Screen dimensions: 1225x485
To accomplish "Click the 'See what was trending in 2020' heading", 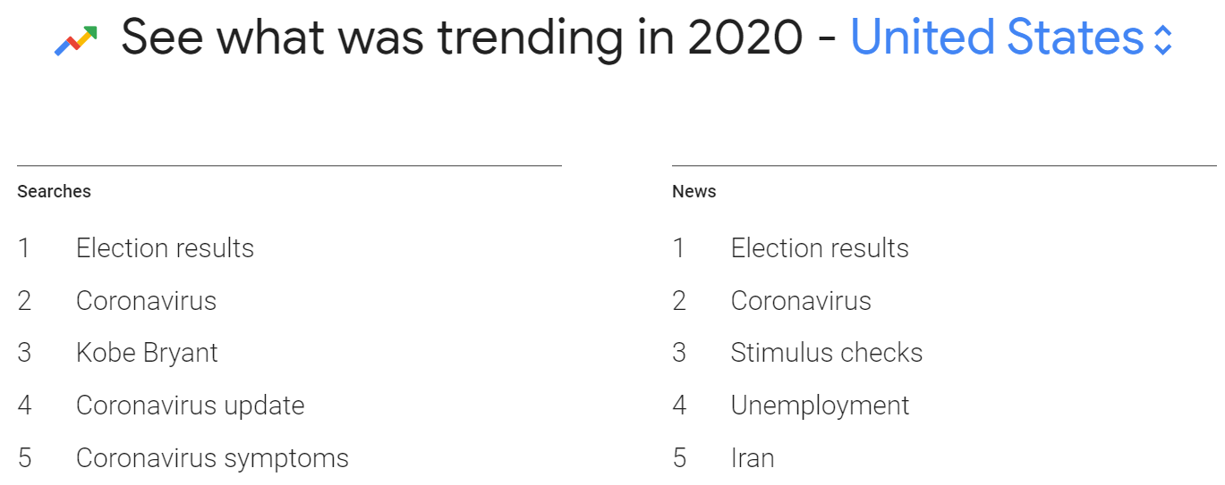I will click(x=461, y=38).
